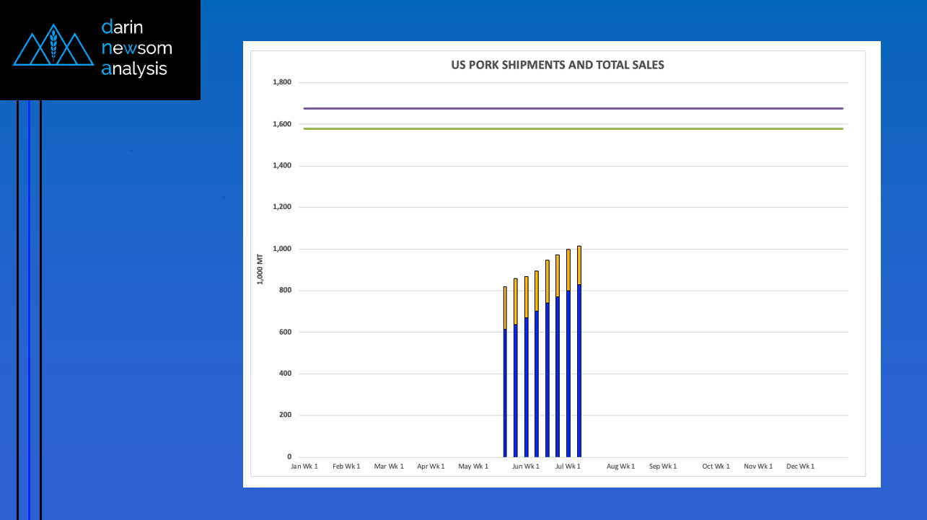
Task: Click the "Jan Wk 1" x-axis label
Action: pyautogui.click(x=304, y=467)
